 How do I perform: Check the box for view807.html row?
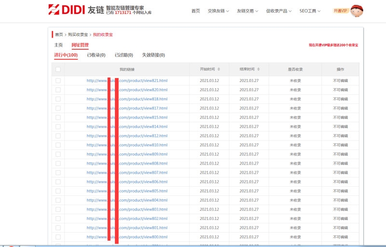[58, 173]
